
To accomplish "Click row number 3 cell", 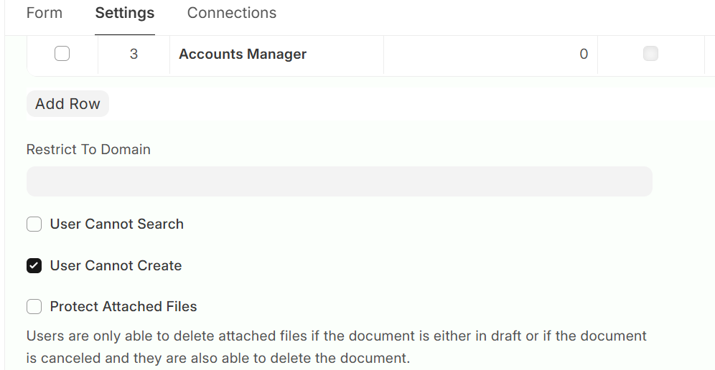I will [134, 54].
